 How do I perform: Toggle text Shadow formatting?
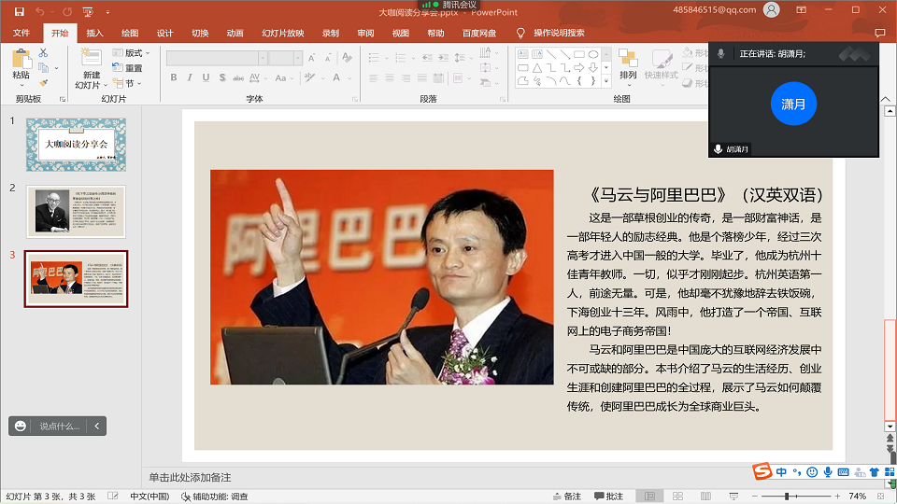point(222,77)
